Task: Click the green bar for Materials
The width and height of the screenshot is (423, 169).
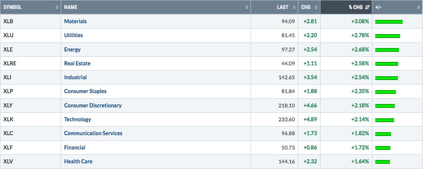Action: pos(389,22)
